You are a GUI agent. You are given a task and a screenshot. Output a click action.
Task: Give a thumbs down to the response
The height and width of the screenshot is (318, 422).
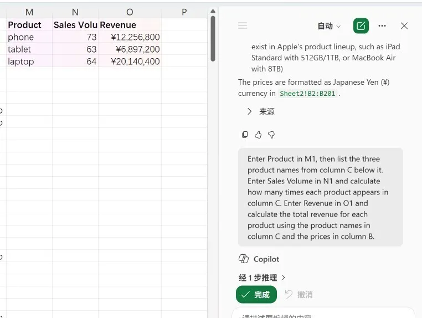tap(271, 135)
